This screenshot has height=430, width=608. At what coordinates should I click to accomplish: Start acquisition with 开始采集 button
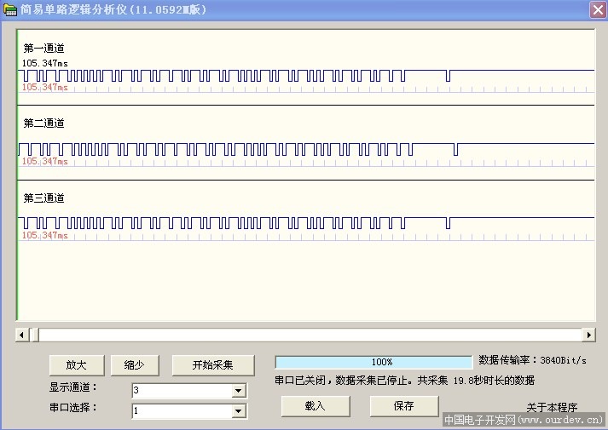pyautogui.click(x=213, y=365)
